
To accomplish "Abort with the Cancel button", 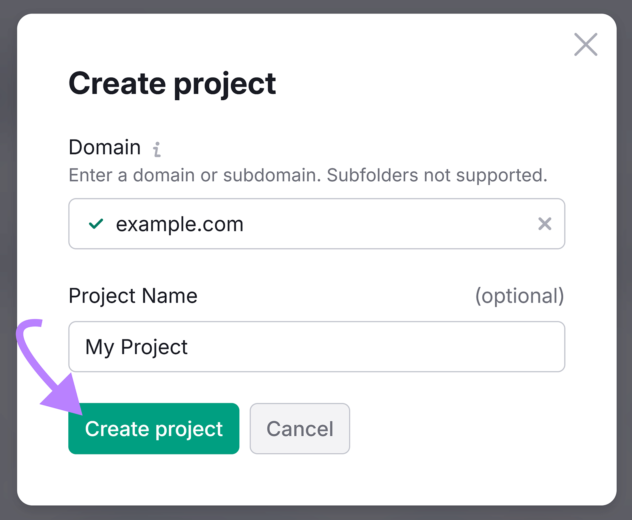I will tap(299, 429).
